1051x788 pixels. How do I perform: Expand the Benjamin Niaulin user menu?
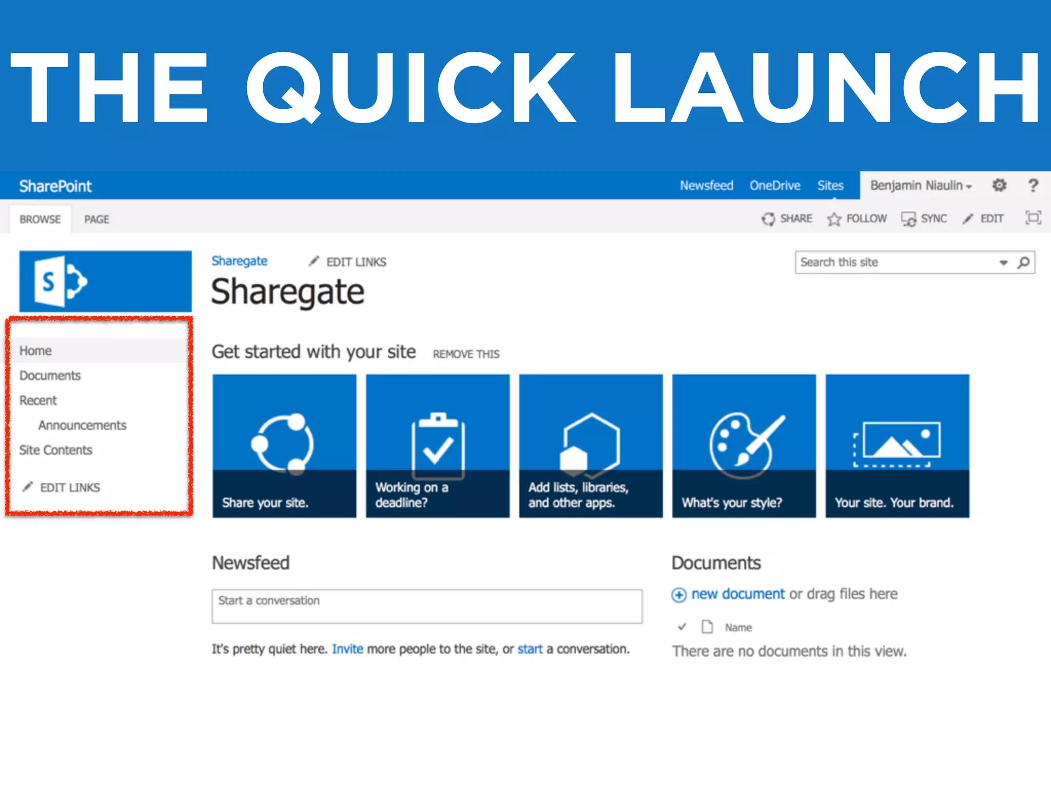pos(921,185)
